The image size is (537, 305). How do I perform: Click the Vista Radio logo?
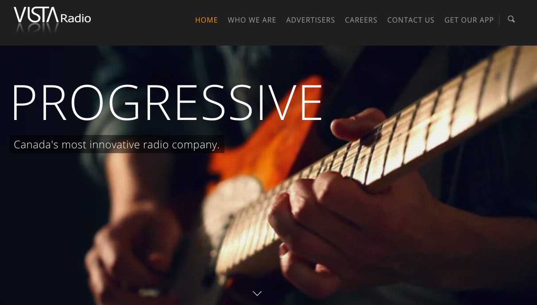pyautogui.click(x=52, y=19)
